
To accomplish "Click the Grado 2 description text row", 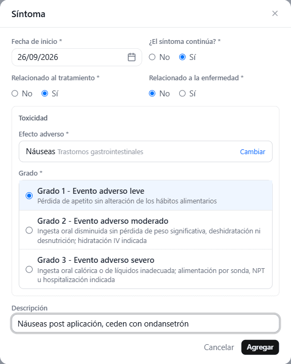I will click(x=149, y=236).
